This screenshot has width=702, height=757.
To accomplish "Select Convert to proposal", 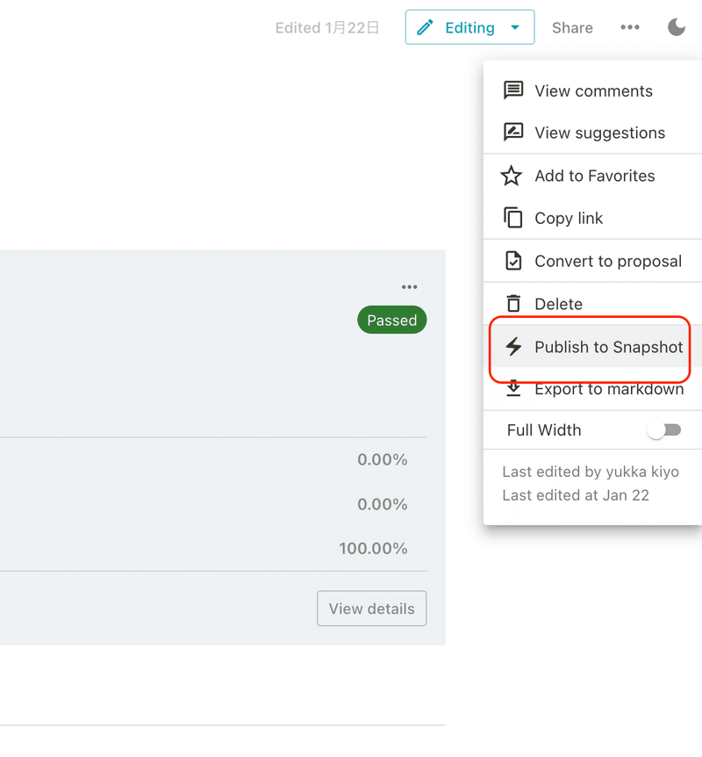I will click(x=592, y=261).
